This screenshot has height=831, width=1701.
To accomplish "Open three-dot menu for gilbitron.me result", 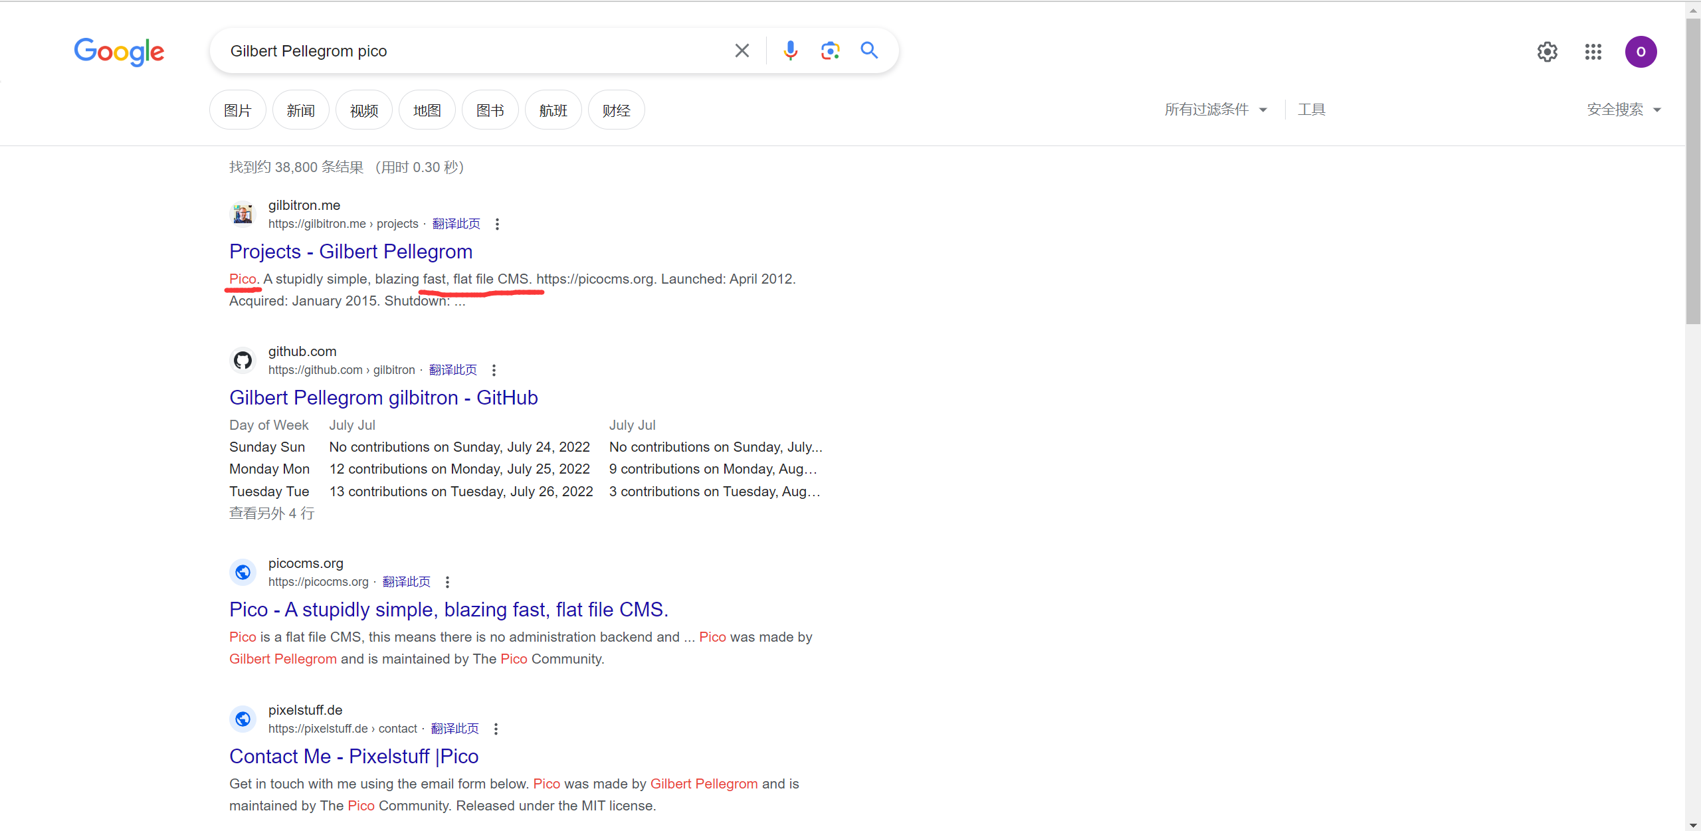I will tap(497, 225).
